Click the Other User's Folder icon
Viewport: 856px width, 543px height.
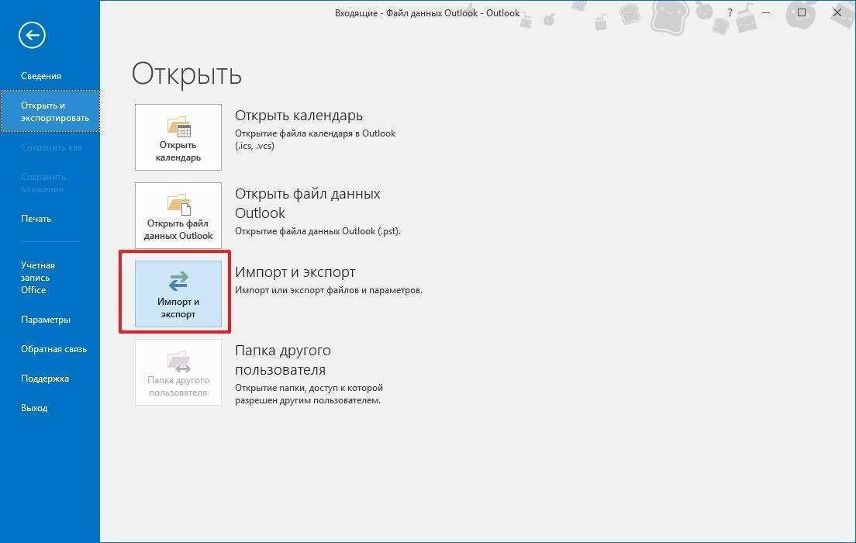[x=178, y=372]
